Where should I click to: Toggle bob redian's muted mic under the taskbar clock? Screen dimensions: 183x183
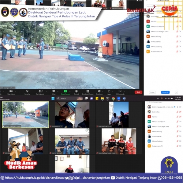coord(178,112)
